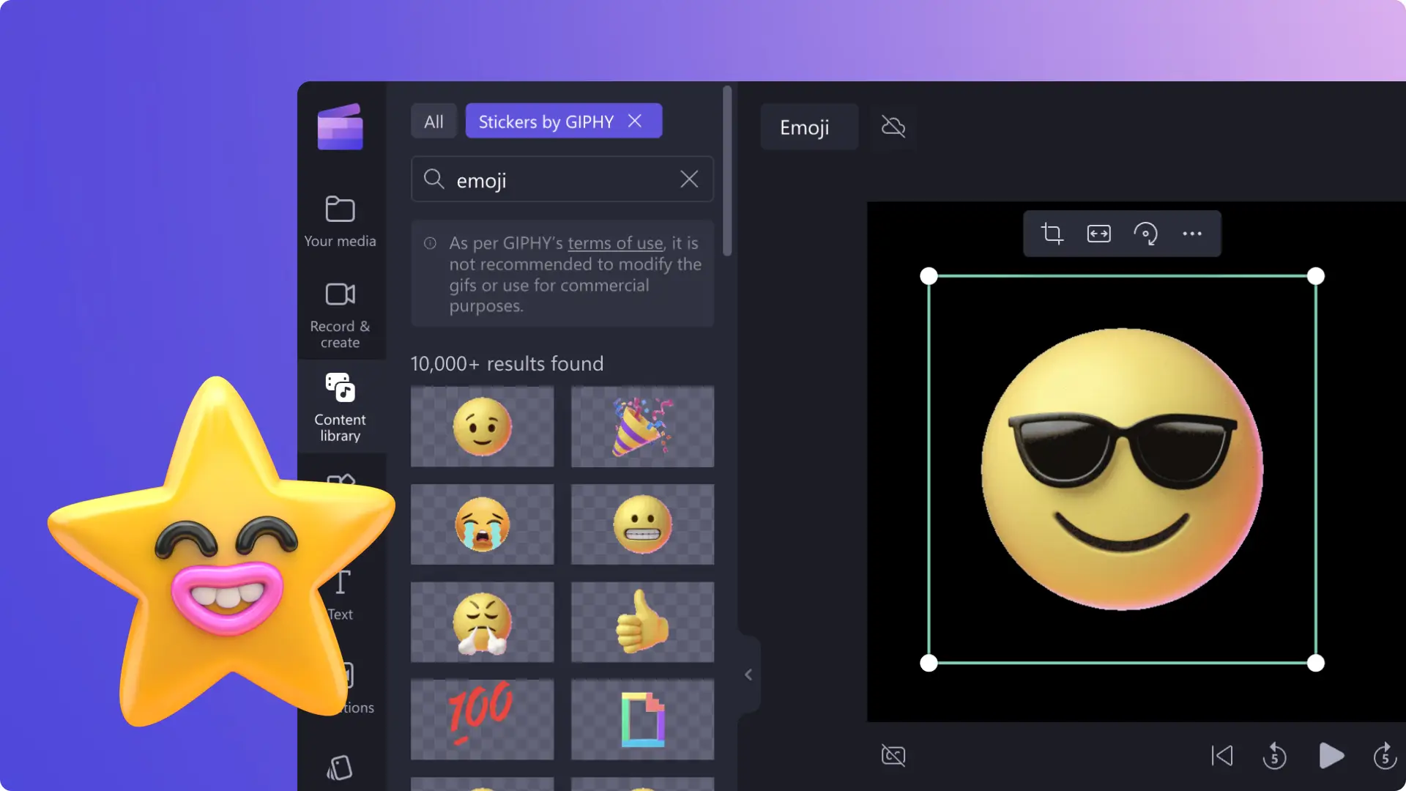Toggle the cloud sync icon off
This screenshot has height=791, width=1406.
[x=893, y=127]
